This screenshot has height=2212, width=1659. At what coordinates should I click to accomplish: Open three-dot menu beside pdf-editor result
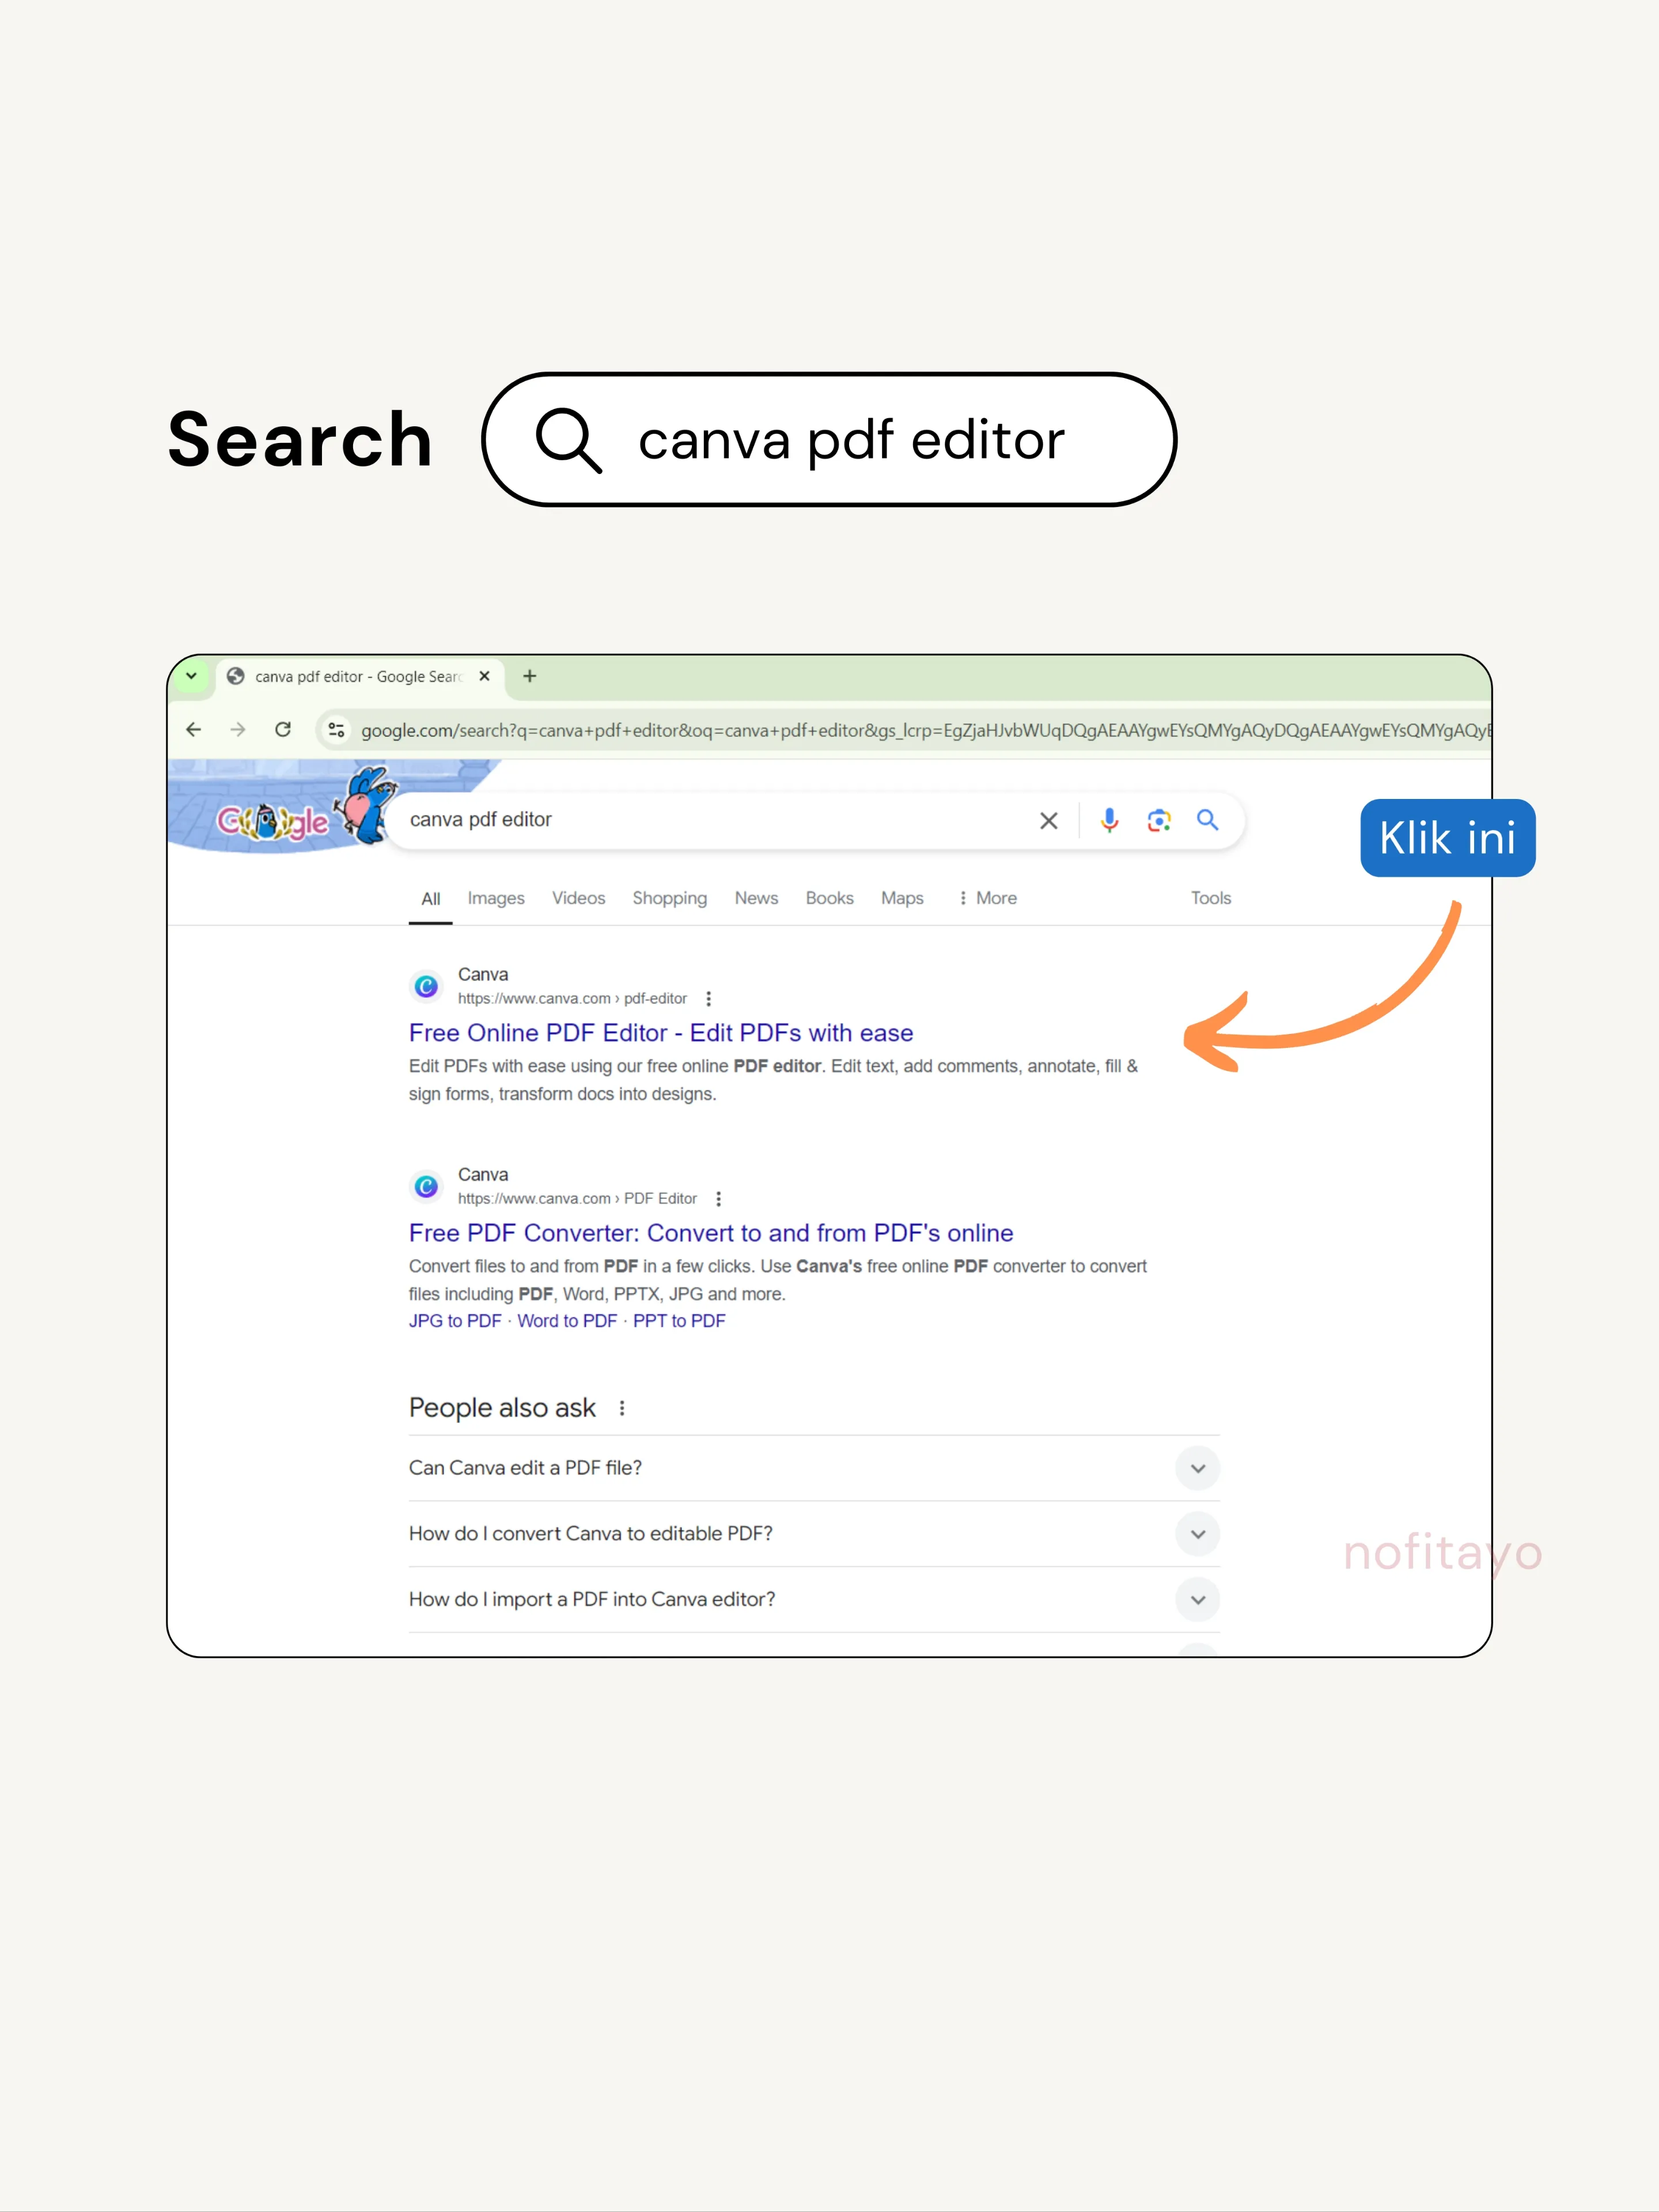point(708,998)
